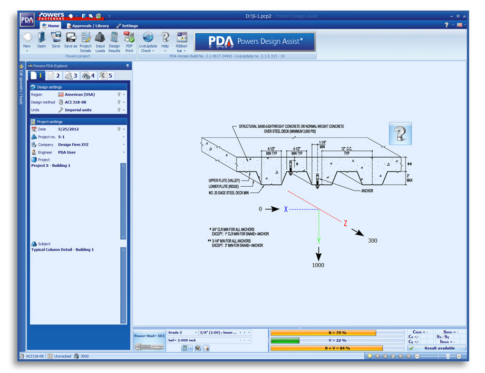Click the N + V = 84 % bar
Screen dimensions: 485x373
pos(337,348)
